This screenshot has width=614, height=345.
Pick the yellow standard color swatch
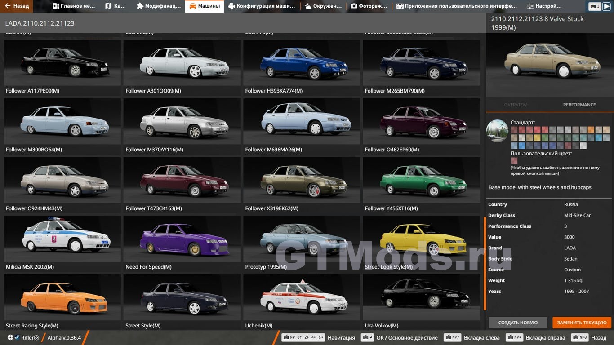click(537, 137)
